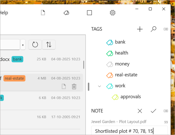The width and height of the screenshot is (175, 135).
Task: Select the real-estate tag in list
Action: click(x=126, y=75)
